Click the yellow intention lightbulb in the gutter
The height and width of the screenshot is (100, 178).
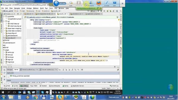[x=28, y=54]
